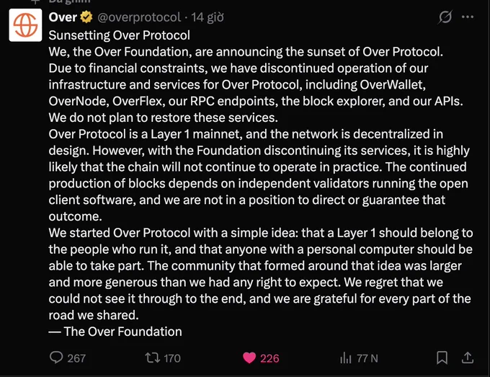The height and width of the screenshot is (377, 490).
Task: Click the Grok explain icon
Action: point(445,17)
